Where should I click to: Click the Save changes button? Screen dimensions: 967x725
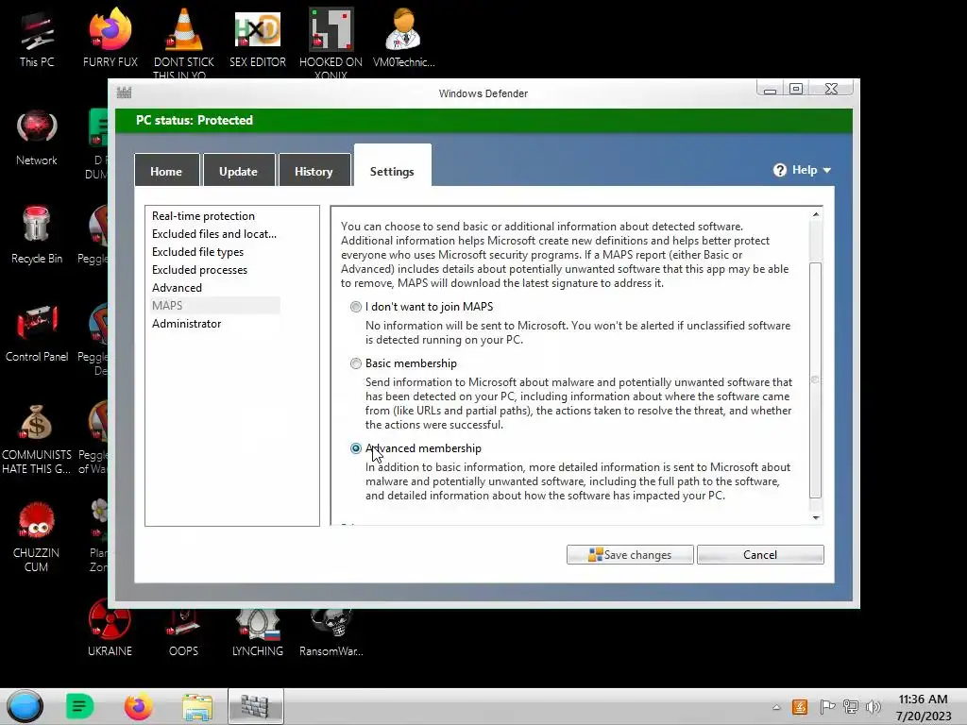[630, 554]
